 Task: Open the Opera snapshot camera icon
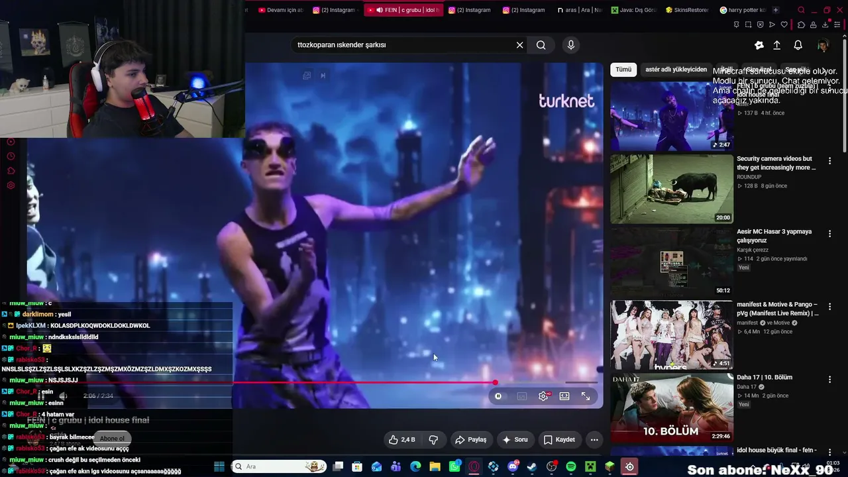pos(748,25)
